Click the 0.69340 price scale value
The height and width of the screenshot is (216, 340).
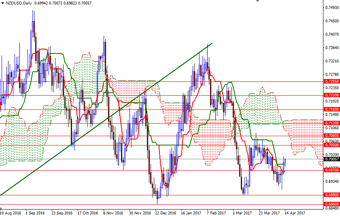click(x=332, y=182)
